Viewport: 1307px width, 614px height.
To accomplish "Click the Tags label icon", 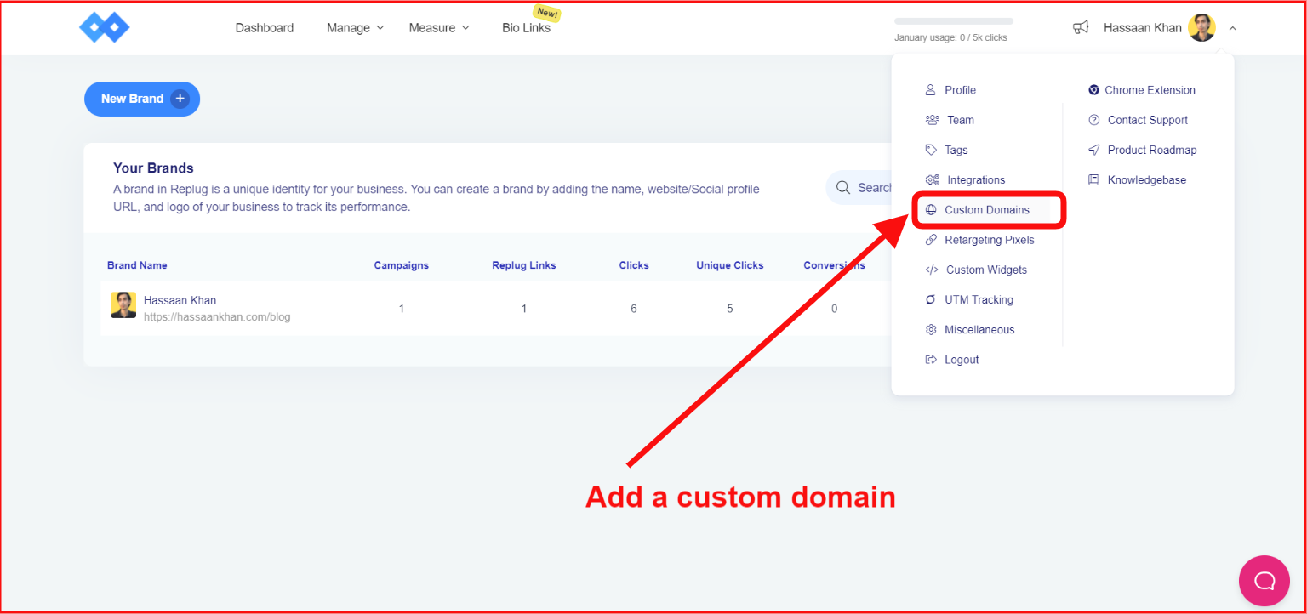I will (931, 150).
